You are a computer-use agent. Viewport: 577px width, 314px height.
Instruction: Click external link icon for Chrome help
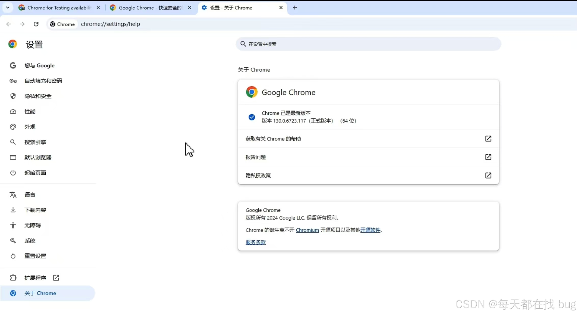488,139
